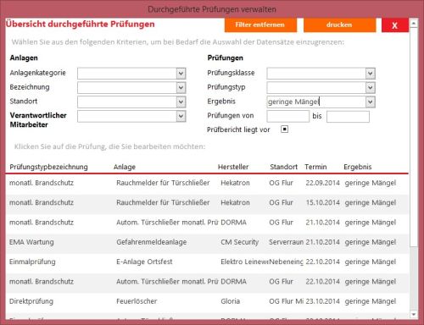Click the drucken button

[340, 25]
